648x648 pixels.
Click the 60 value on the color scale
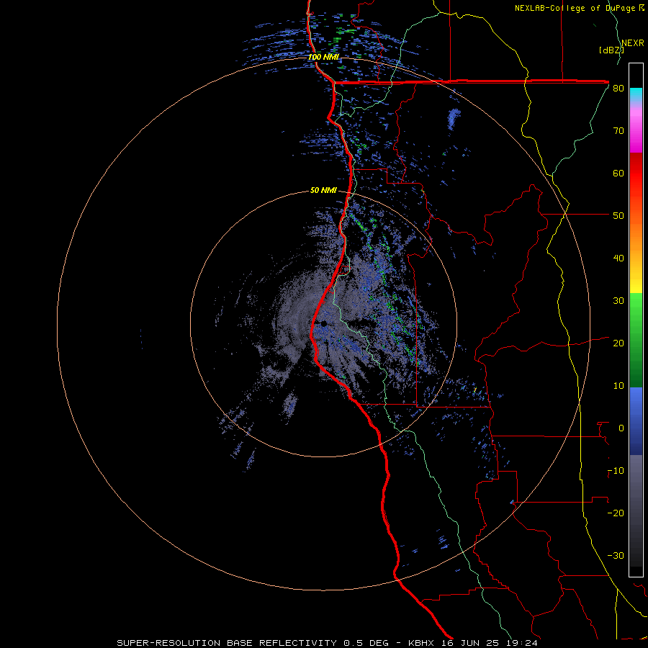[x=618, y=173]
